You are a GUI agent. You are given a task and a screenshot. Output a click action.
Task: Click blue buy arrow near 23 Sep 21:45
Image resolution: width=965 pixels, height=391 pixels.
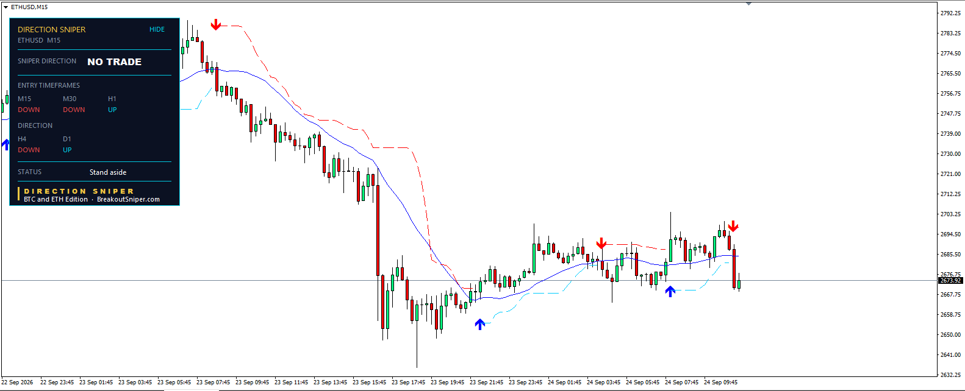(x=480, y=324)
